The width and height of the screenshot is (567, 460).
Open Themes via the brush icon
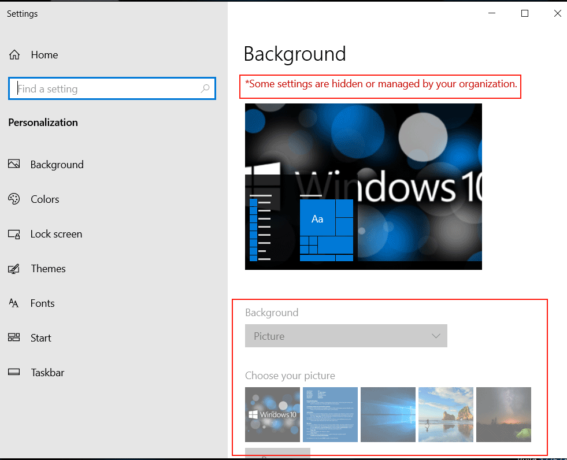(14, 269)
